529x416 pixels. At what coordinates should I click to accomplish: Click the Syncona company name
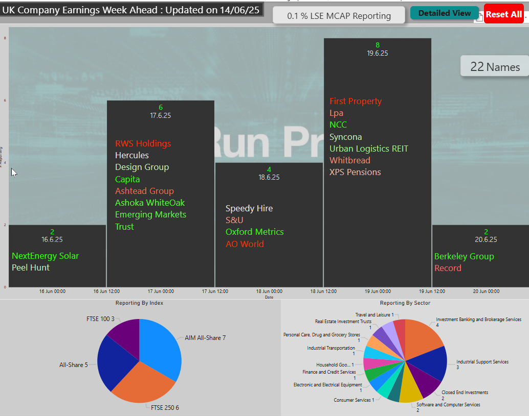point(346,137)
